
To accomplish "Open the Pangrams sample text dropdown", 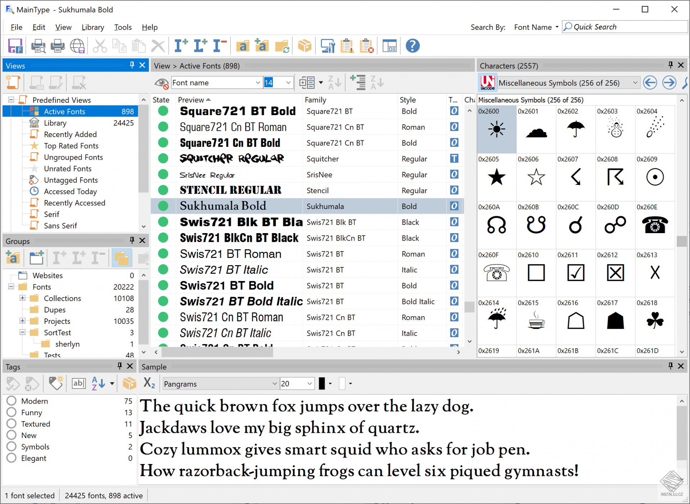I will [273, 385].
